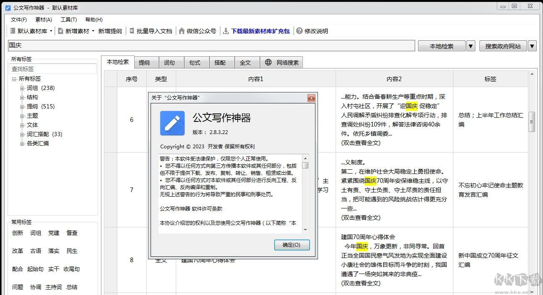Click the 落实 common tag

(54, 251)
